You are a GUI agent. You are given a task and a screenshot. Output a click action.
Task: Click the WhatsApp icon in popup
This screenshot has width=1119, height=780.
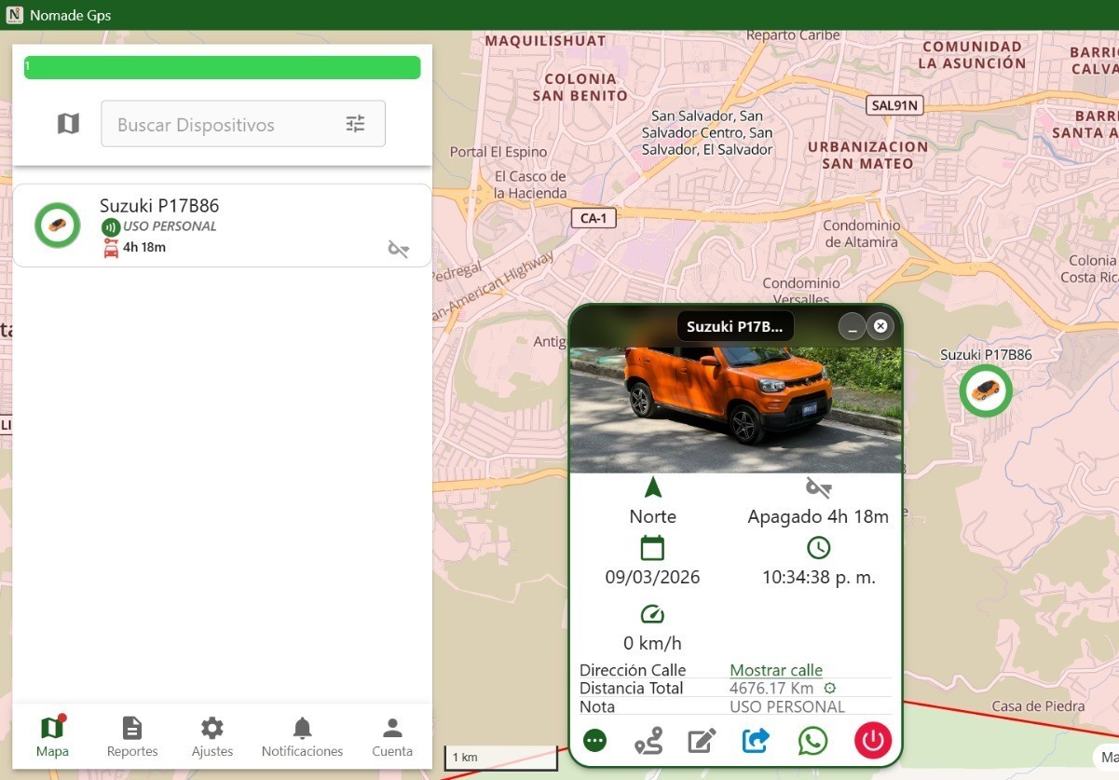pos(812,741)
